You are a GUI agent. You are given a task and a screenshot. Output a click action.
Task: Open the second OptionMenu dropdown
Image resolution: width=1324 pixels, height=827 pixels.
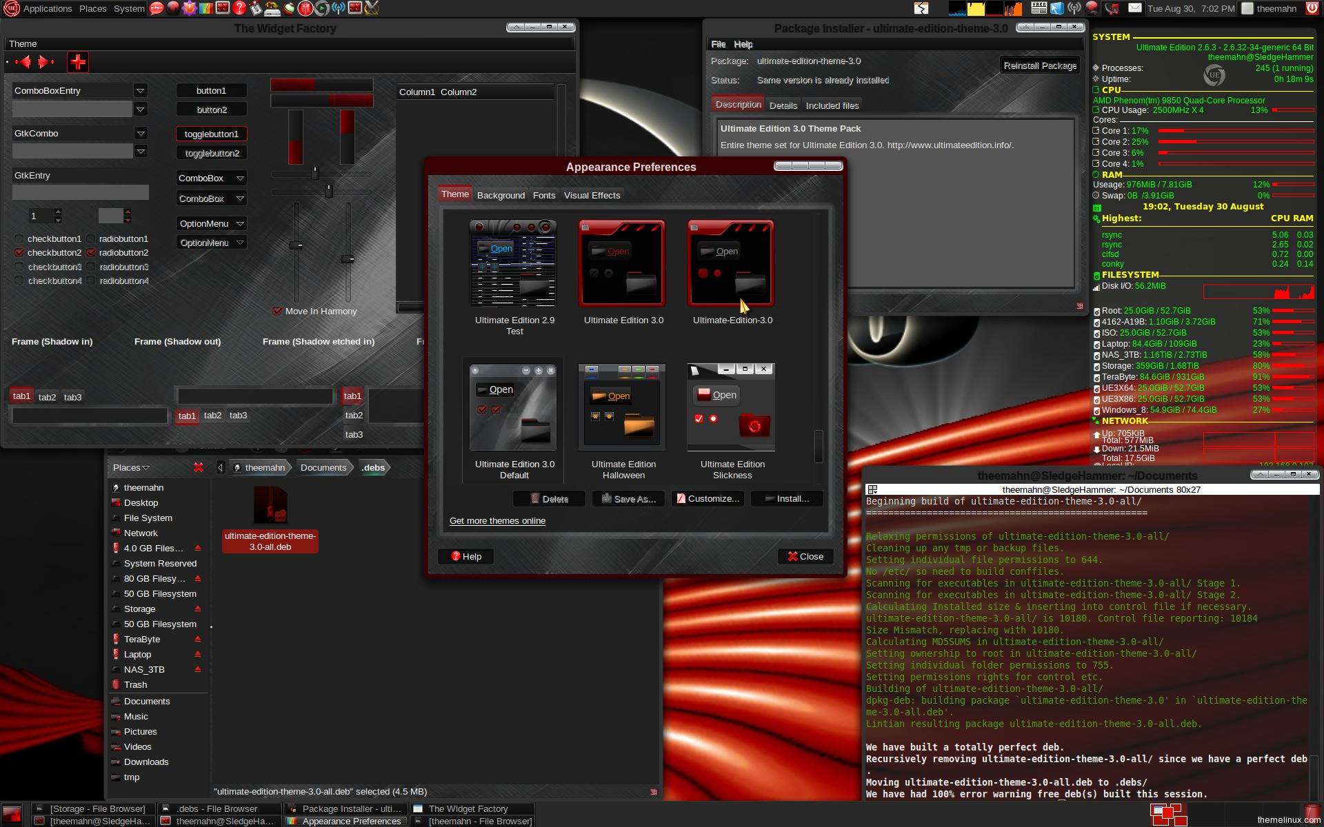[x=211, y=243]
